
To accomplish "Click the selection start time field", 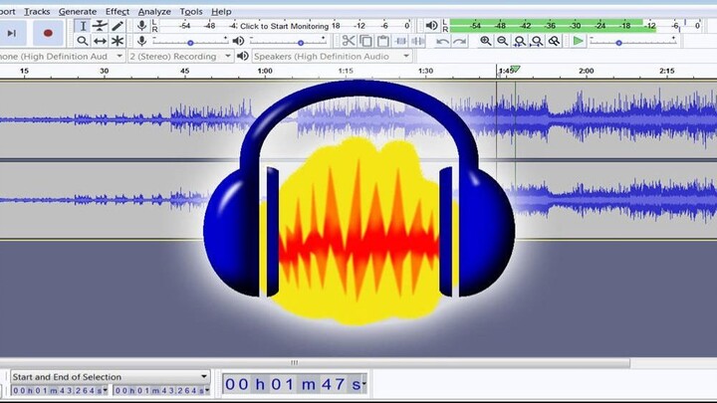I will (57, 390).
